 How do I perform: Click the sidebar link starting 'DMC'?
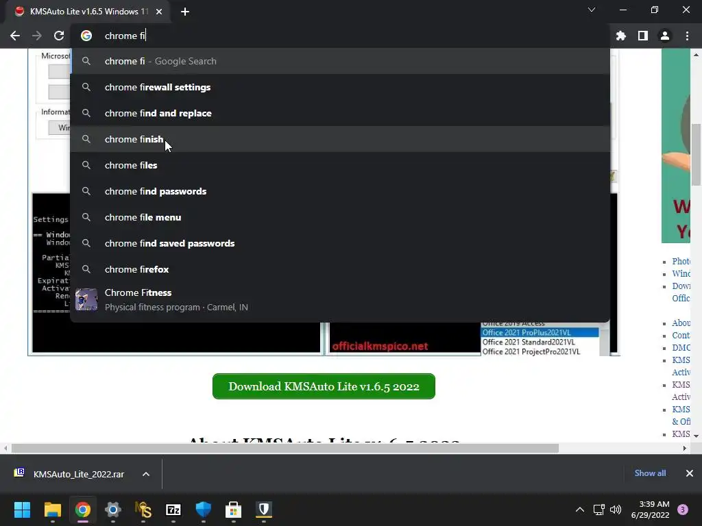pyautogui.click(x=681, y=347)
